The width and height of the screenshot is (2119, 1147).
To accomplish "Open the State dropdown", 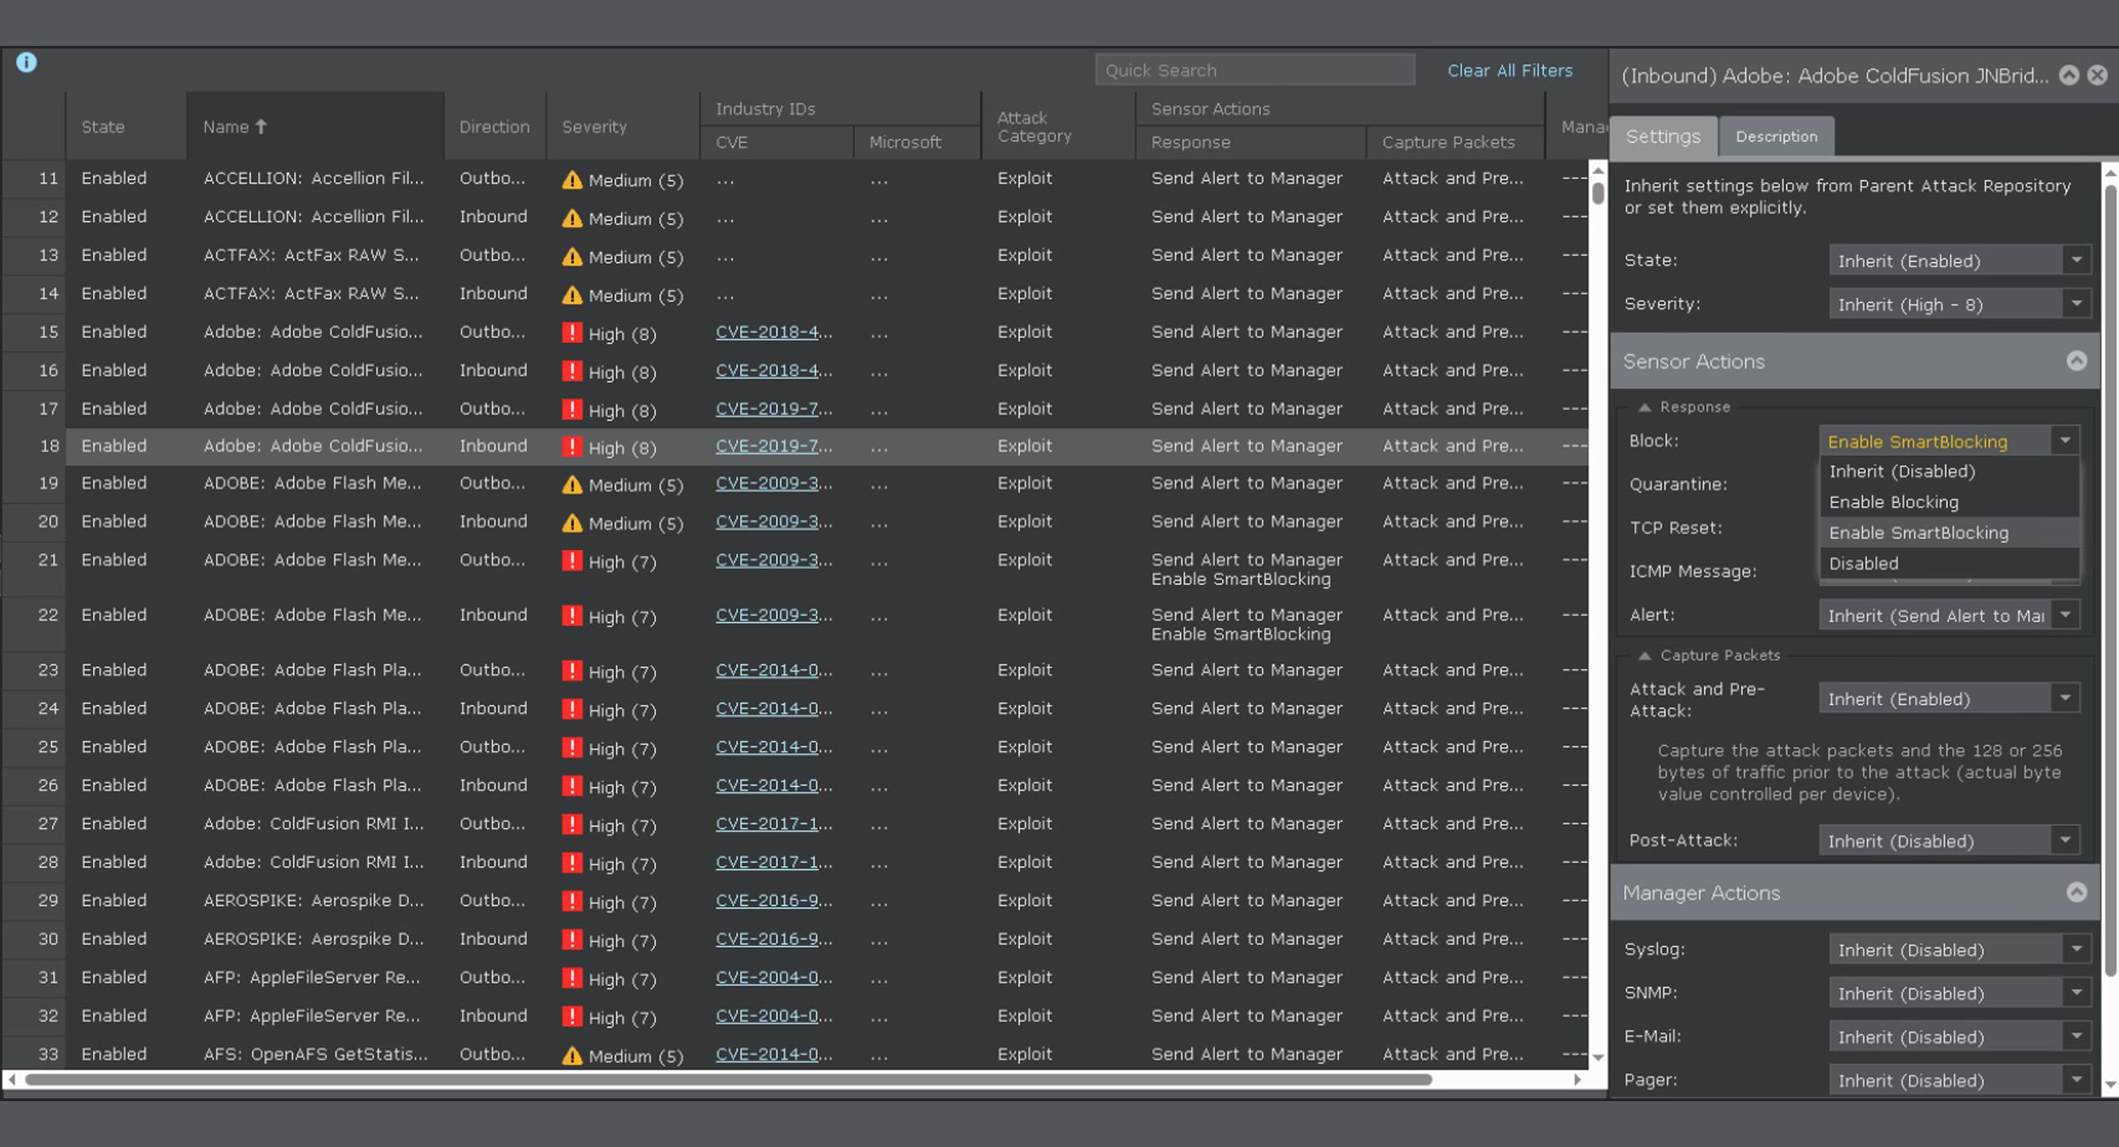I will pos(1960,260).
